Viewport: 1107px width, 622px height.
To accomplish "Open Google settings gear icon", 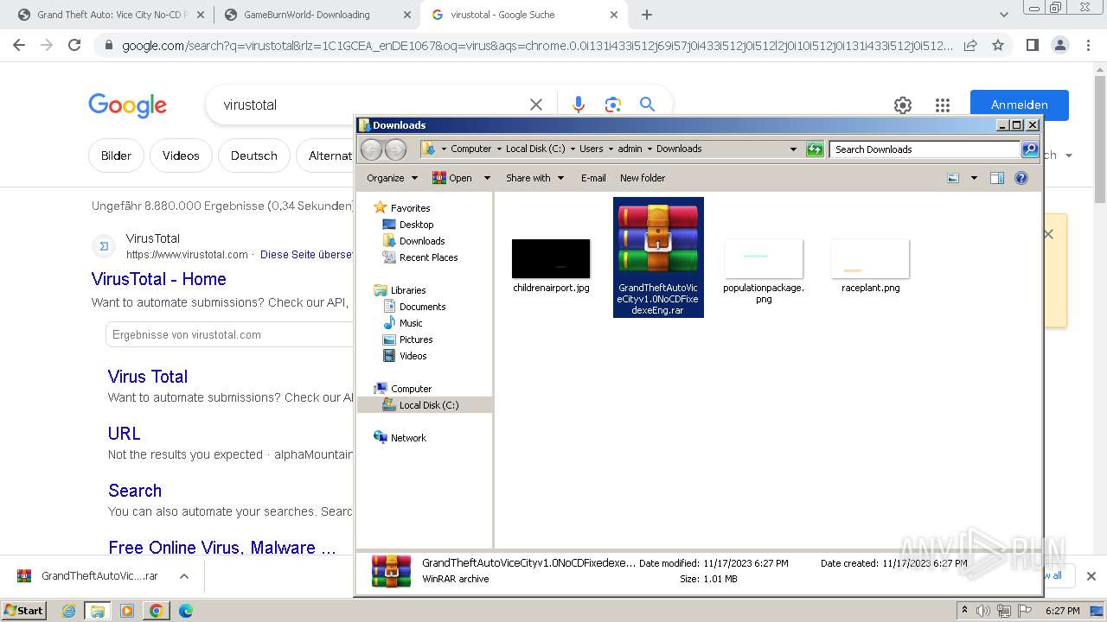I will pos(903,105).
